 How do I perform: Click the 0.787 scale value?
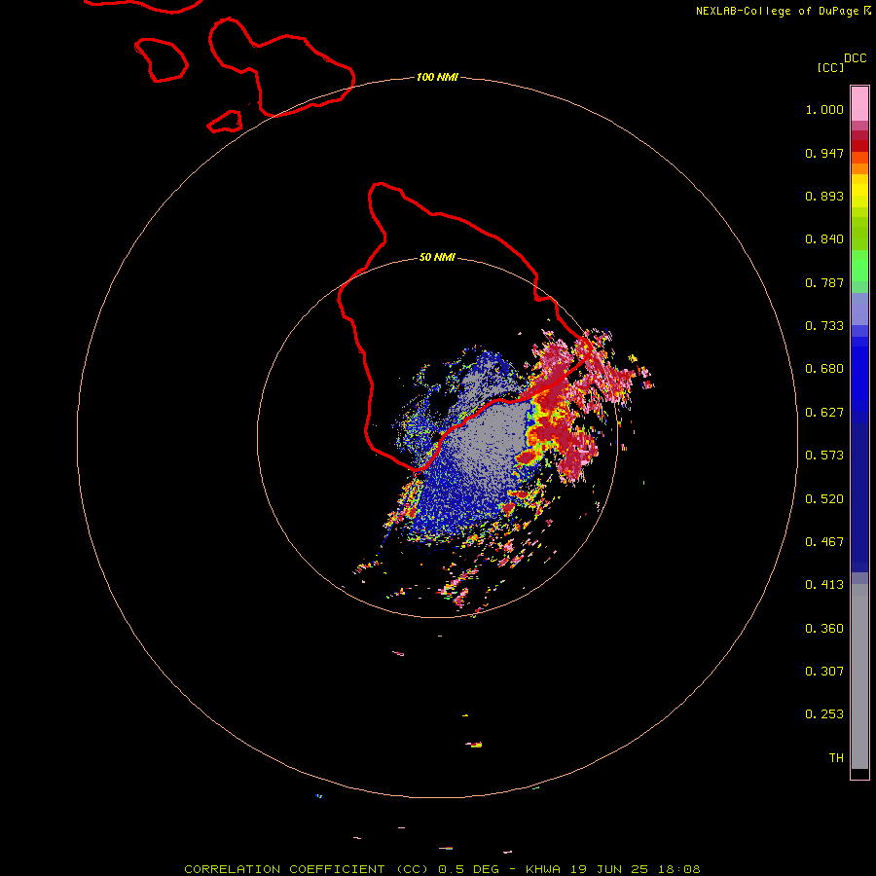[x=824, y=282]
